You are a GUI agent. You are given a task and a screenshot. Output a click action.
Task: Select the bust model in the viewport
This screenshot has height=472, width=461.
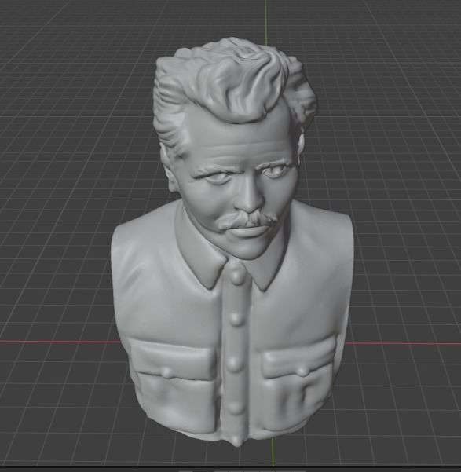click(x=232, y=241)
